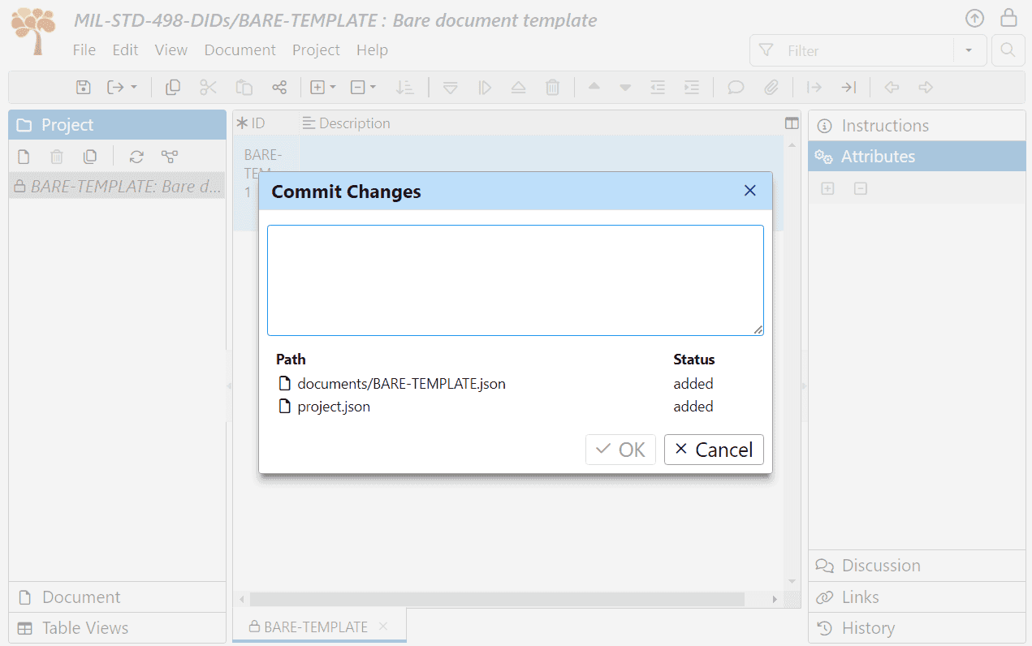This screenshot has width=1032, height=646.
Task: Expand the Instructions panel
Action: [x=917, y=126]
